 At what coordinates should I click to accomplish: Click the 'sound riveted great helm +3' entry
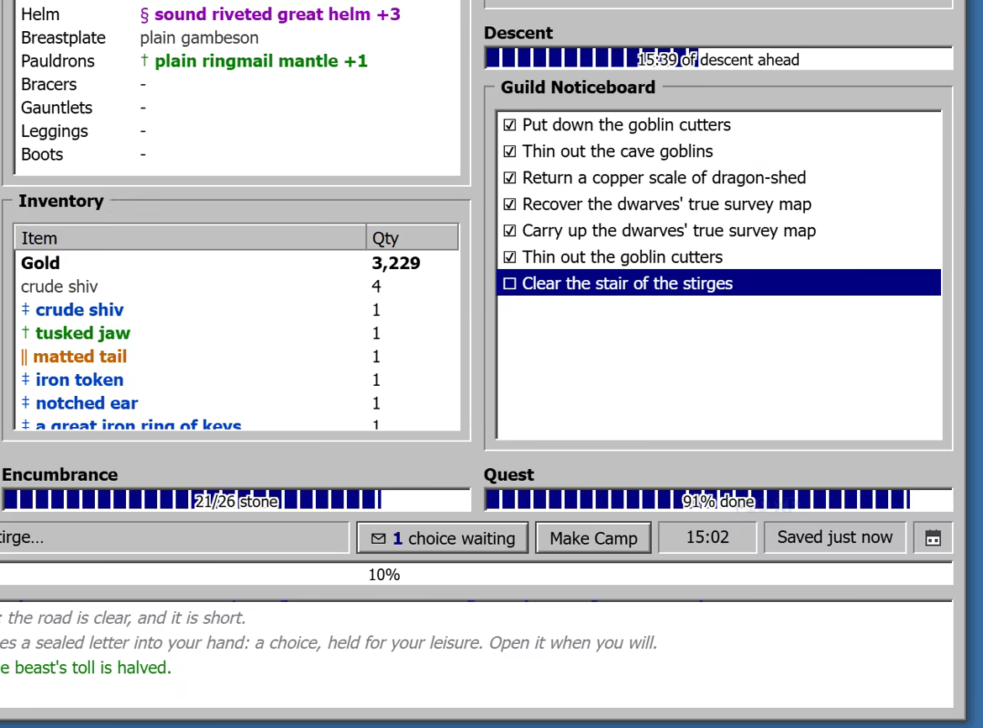coord(271,14)
